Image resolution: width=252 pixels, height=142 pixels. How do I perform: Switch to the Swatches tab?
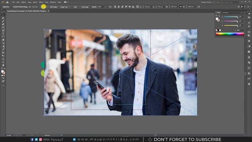click(x=226, y=13)
